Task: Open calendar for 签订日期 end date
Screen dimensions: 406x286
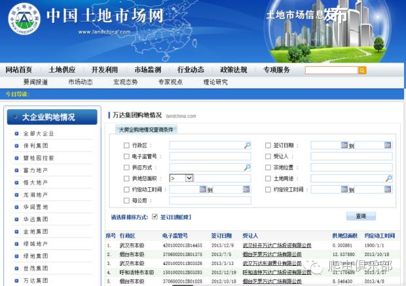Action: click(388, 145)
